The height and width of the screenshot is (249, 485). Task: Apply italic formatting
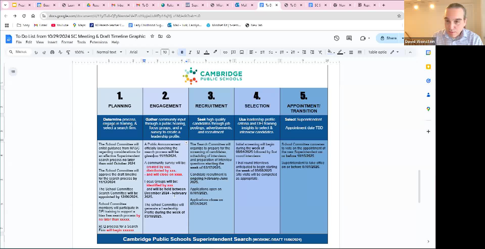[x=190, y=52]
